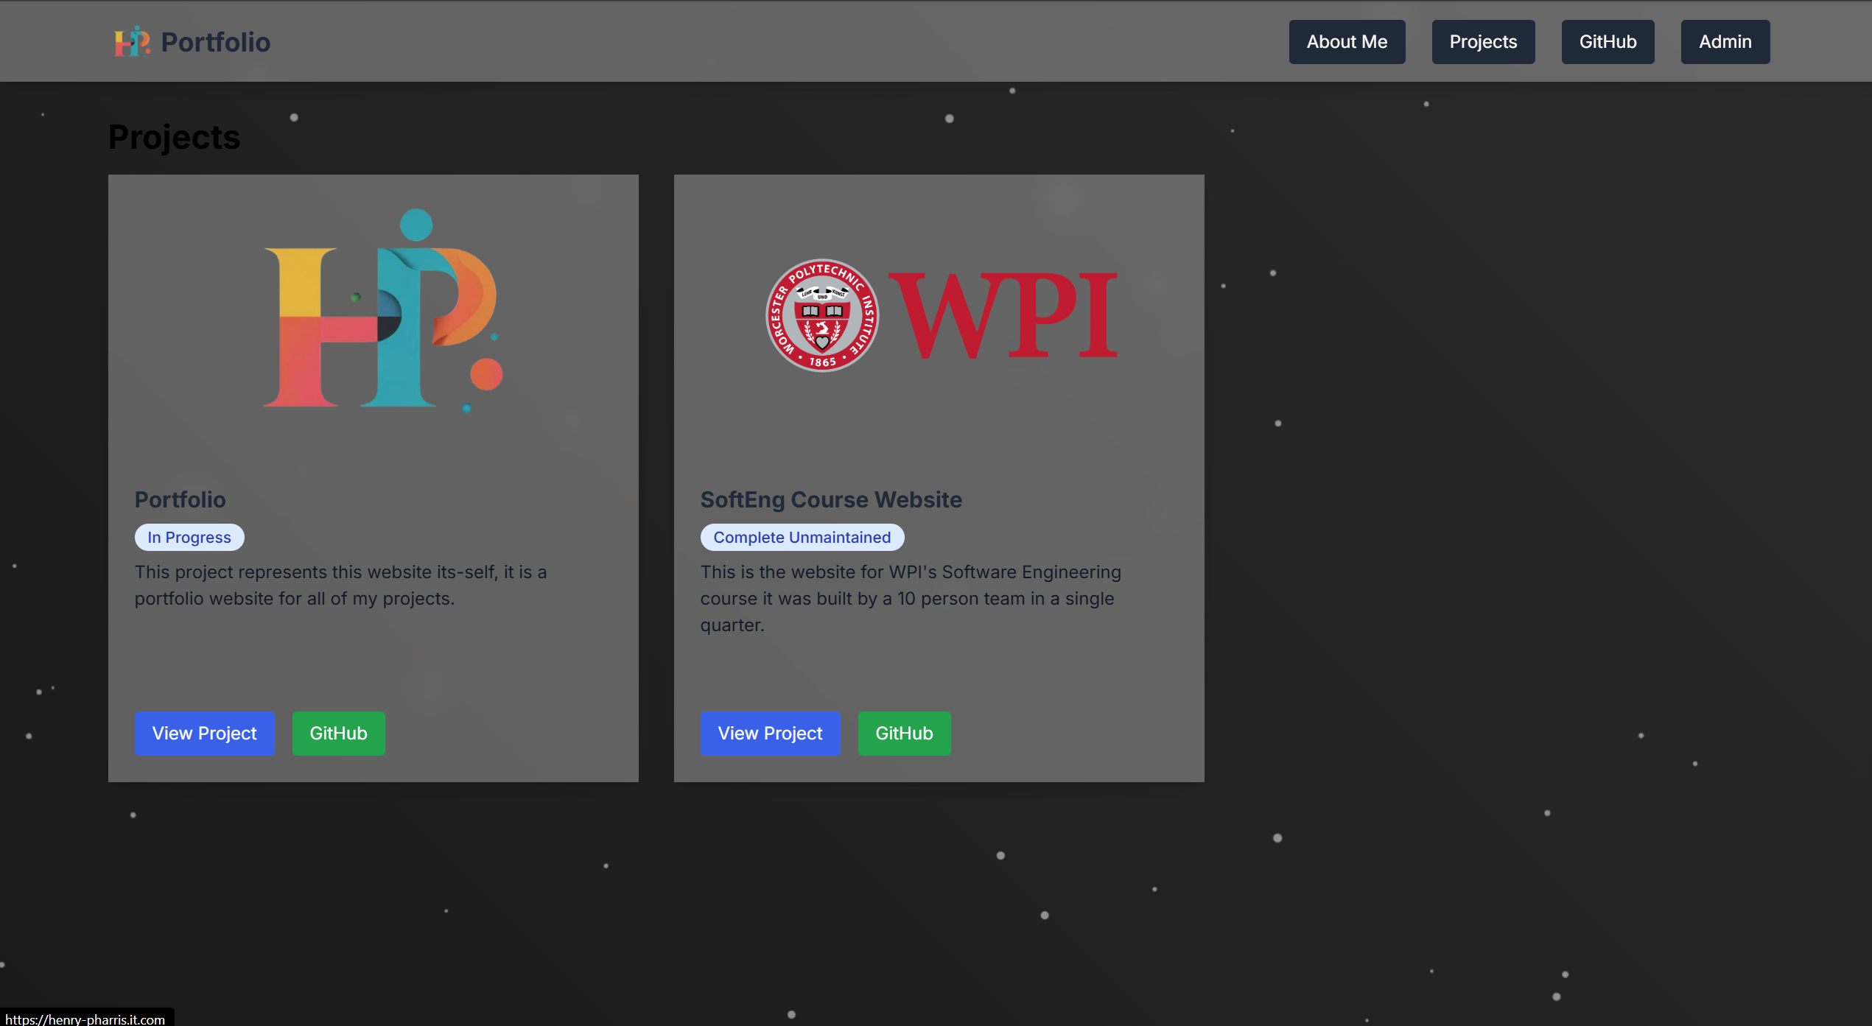Open GitHub for the Portfolio card

[x=338, y=733]
